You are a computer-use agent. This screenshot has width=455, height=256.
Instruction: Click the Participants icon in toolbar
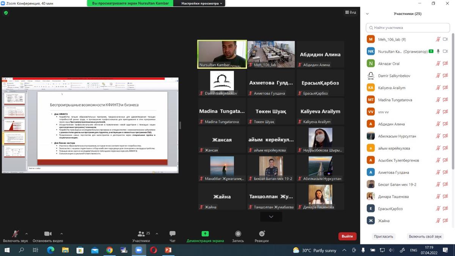pyautogui.click(x=141, y=234)
